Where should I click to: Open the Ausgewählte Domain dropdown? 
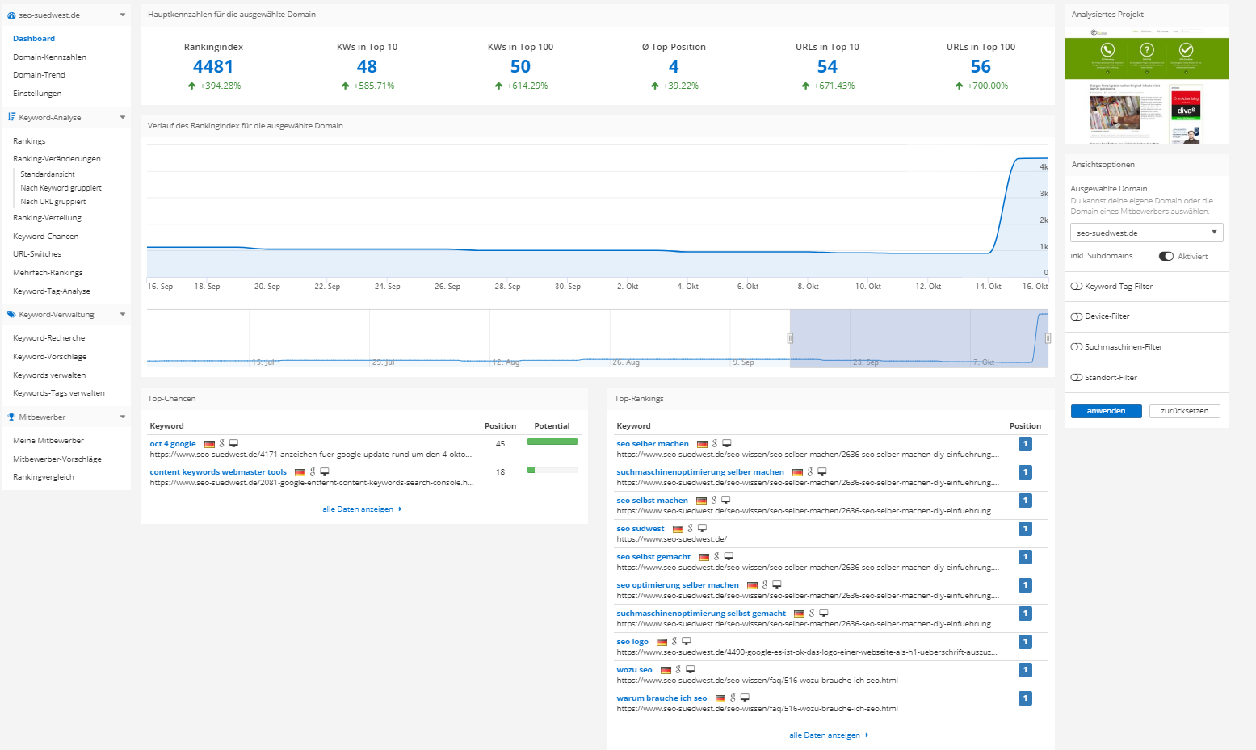click(x=1214, y=233)
